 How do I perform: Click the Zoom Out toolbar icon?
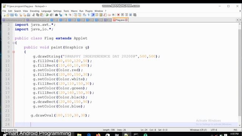coord(70,15)
